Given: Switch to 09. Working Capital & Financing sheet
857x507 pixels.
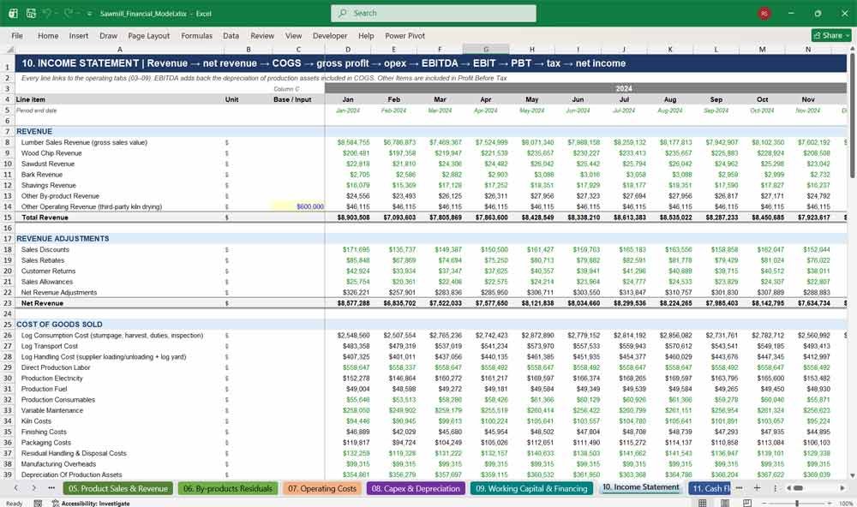Looking at the screenshot, I should 532,488.
